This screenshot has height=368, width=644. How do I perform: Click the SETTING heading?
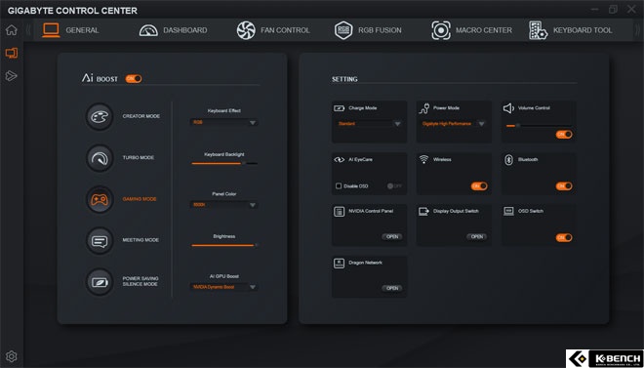(344, 79)
